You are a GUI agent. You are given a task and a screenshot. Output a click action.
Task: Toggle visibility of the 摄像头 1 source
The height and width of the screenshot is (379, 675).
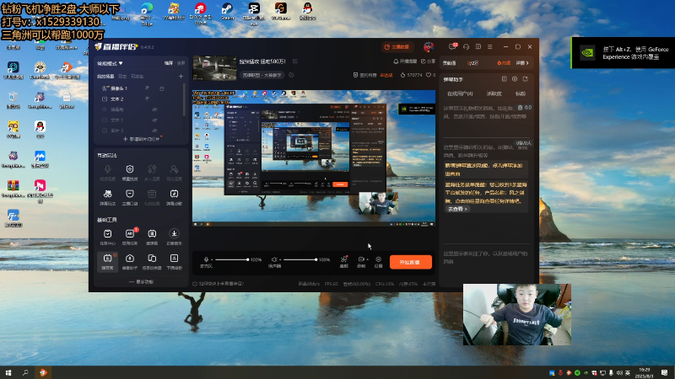[147, 88]
